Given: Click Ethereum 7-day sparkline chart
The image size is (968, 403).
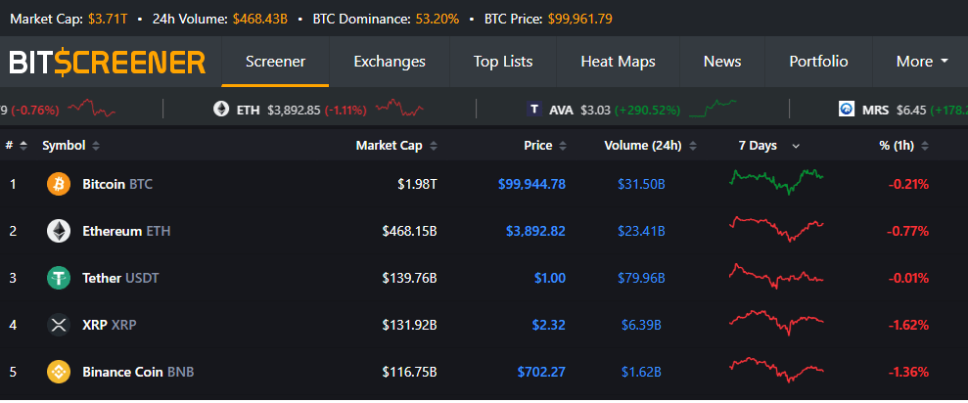Looking at the screenshot, I should click(x=776, y=228).
